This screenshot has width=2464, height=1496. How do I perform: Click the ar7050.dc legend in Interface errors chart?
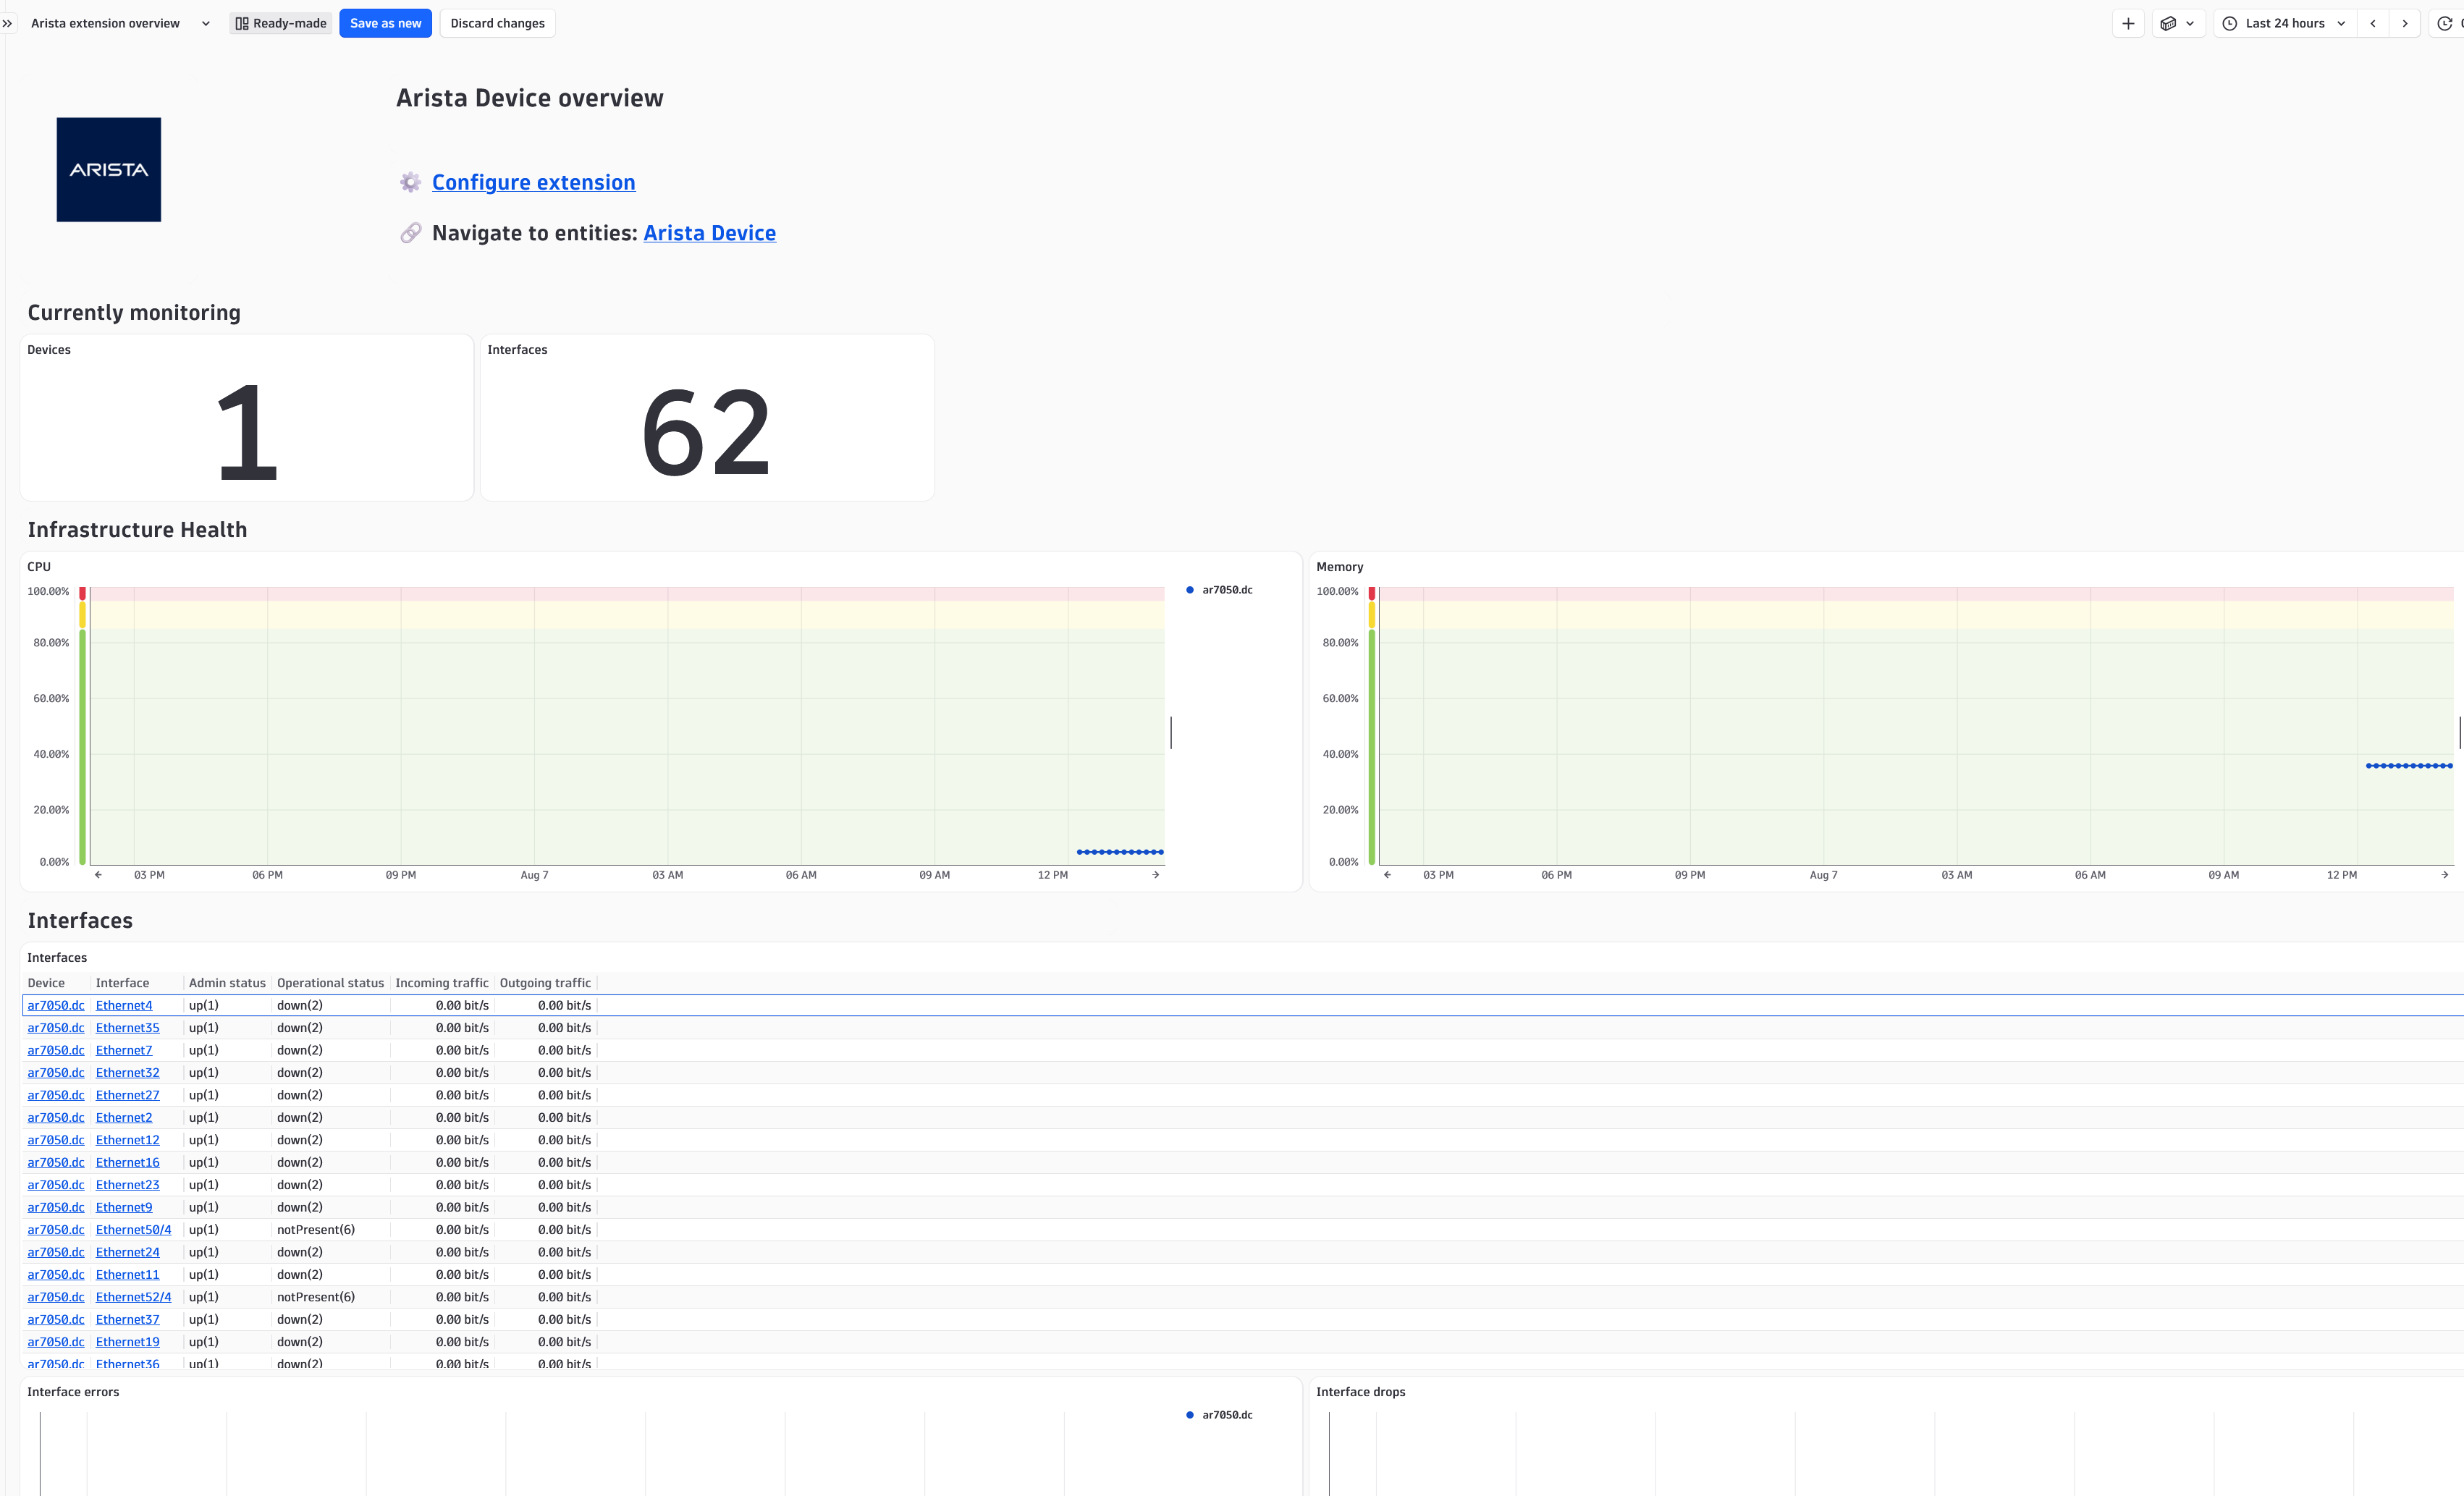click(x=1220, y=1415)
